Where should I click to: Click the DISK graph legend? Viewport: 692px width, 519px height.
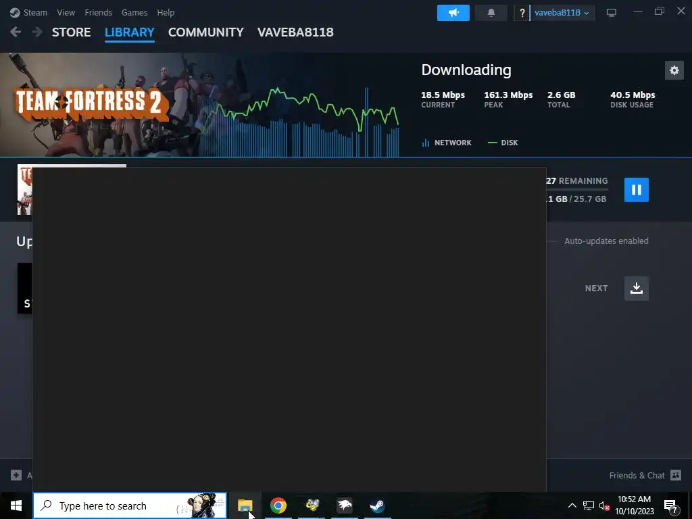(503, 143)
